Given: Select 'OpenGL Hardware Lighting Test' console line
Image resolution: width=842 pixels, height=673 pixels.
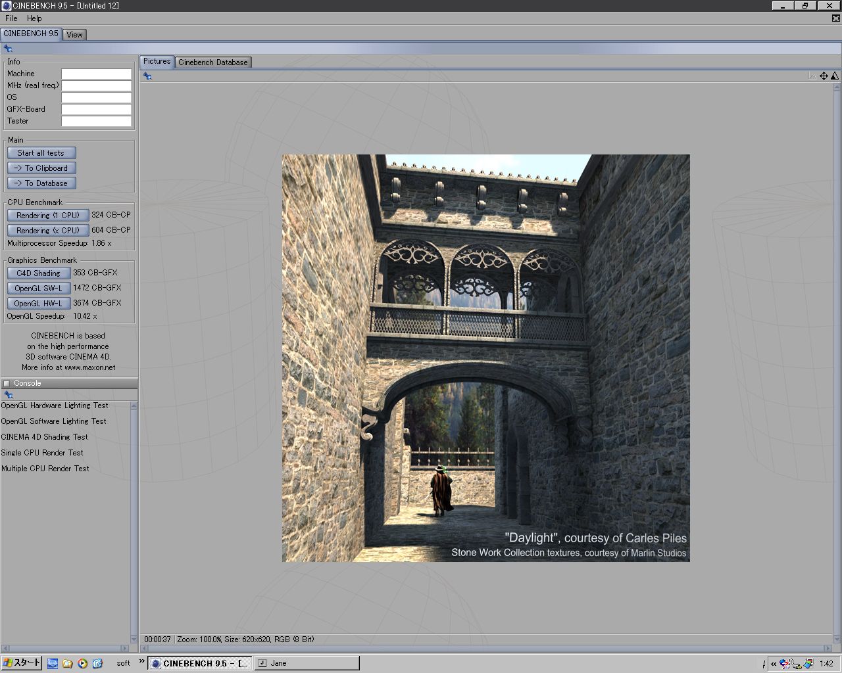Looking at the screenshot, I should [x=55, y=406].
